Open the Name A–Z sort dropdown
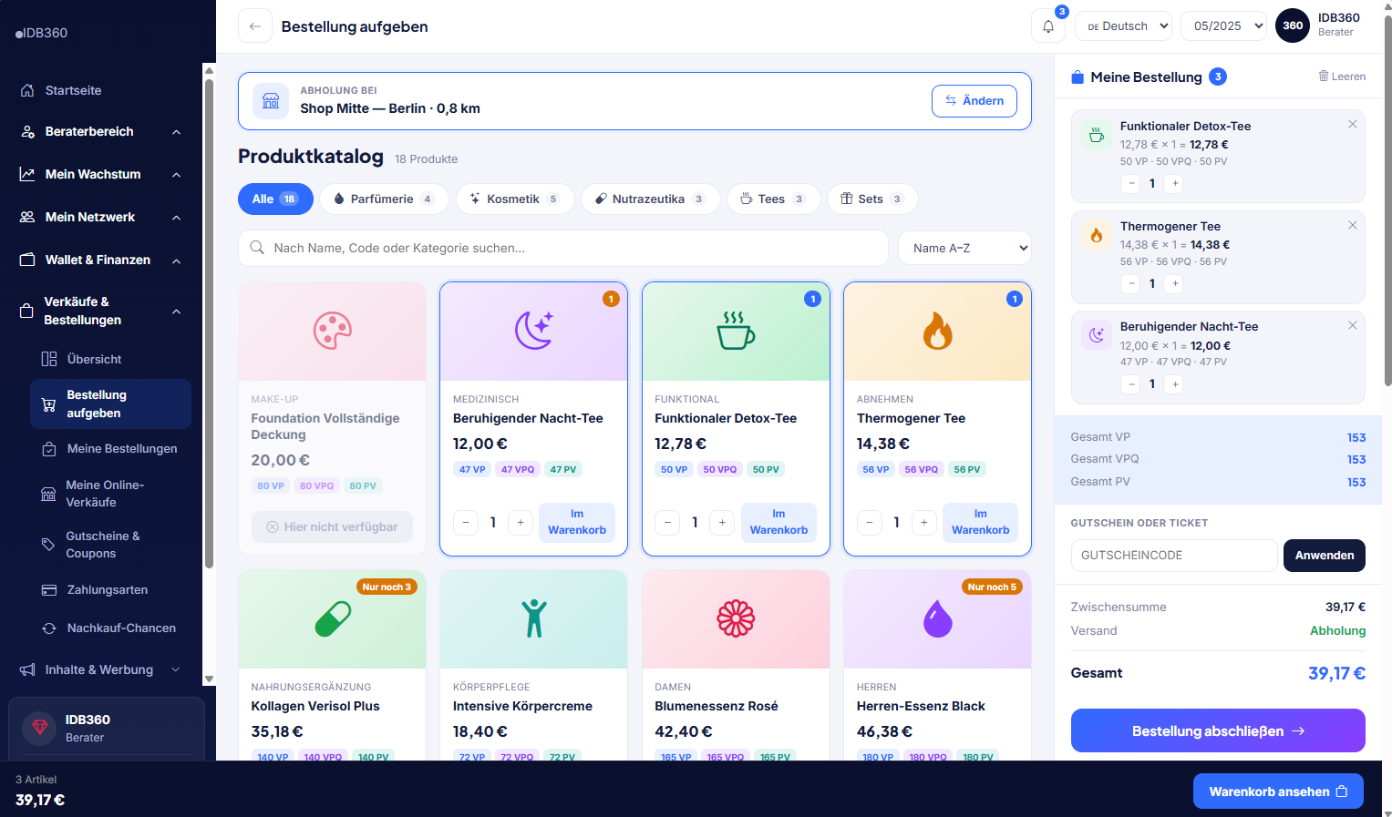The width and height of the screenshot is (1392, 817). coord(964,248)
